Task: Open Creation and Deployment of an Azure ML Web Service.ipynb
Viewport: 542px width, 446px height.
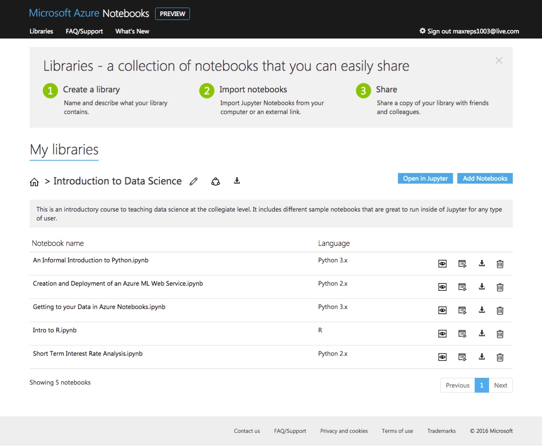Action: pyautogui.click(x=118, y=284)
